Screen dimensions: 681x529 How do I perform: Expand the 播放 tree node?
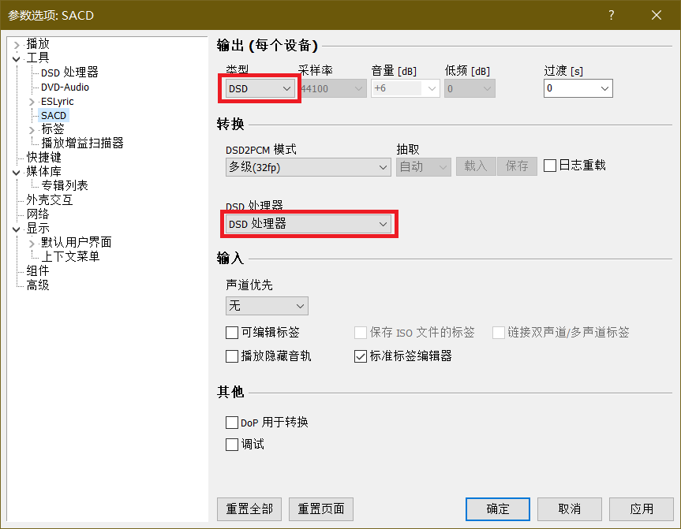pyautogui.click(x=17, y=44)
